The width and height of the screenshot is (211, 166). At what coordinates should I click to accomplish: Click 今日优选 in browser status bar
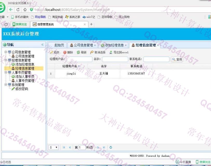click(x=5, y=162)
